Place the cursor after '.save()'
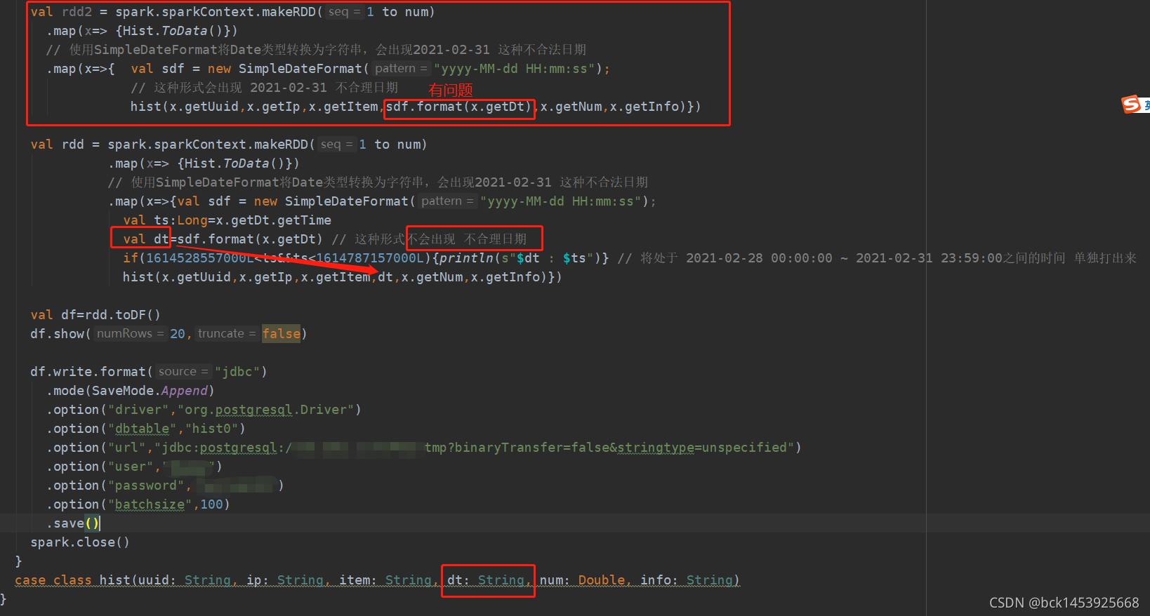 (x=100, y=523)
